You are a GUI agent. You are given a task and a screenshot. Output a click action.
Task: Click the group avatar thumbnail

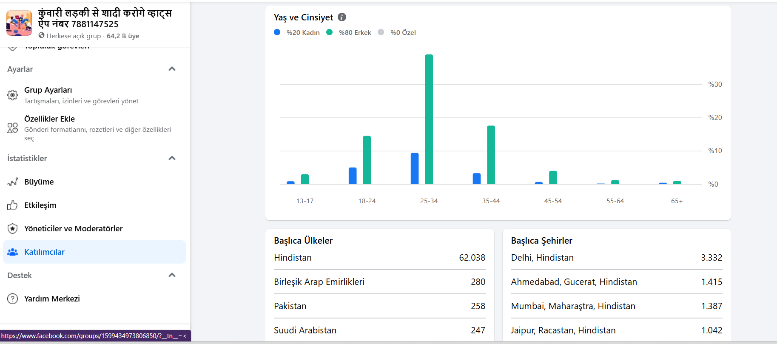pos(19,23)
